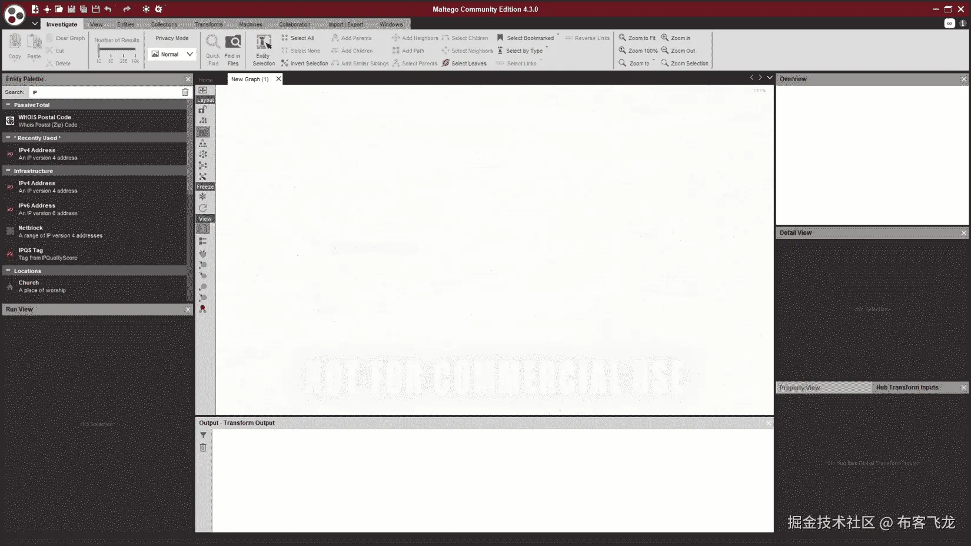Image resolution: width=971 pixels, height=546 pixels.
Task: Activate the Entity Selection tool
Action: [264, 49]
